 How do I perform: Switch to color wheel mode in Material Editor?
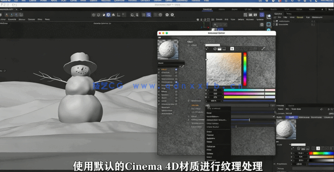pos(215,49)
